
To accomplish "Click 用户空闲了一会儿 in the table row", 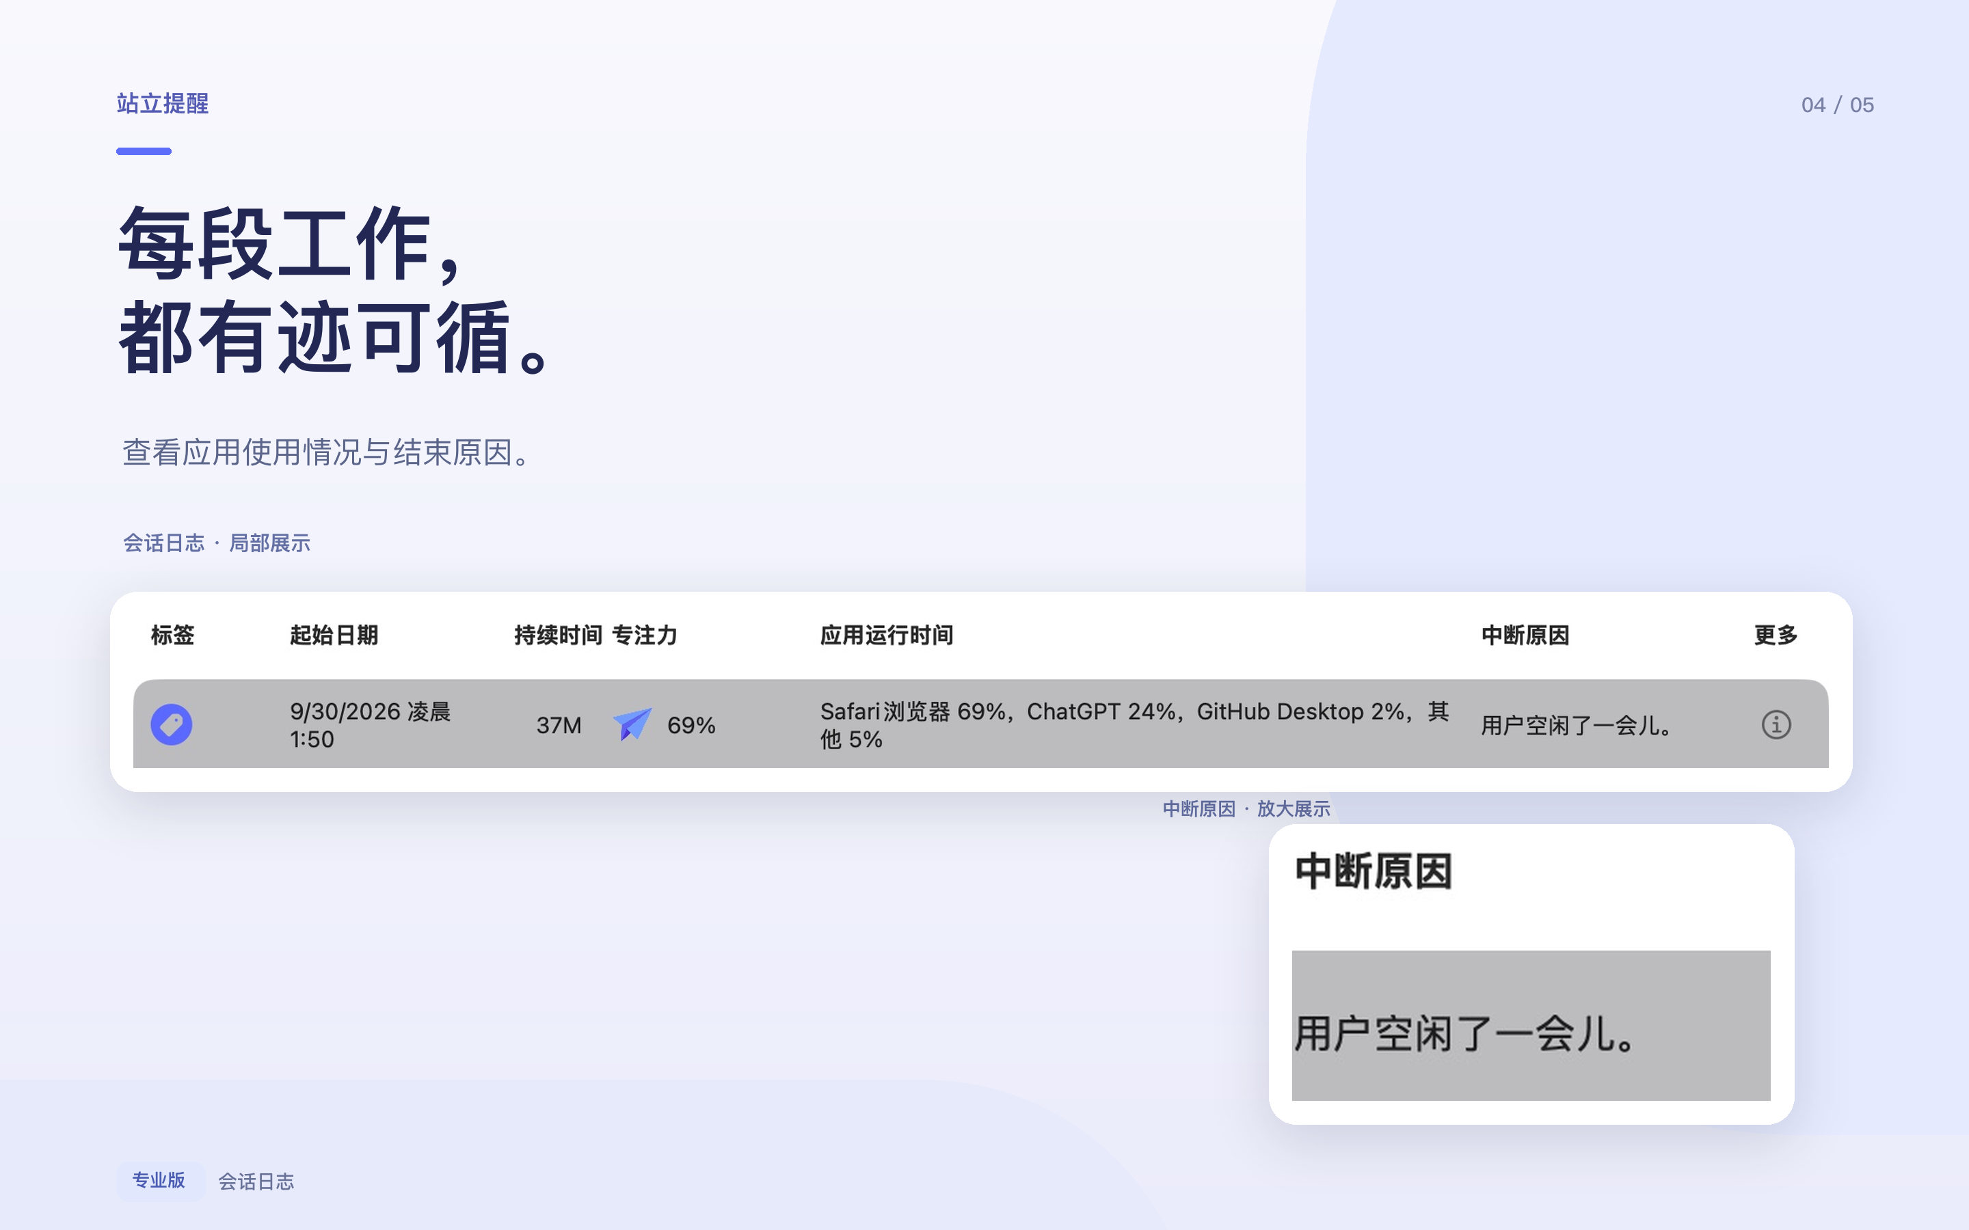I will (x=1576, y=725).
